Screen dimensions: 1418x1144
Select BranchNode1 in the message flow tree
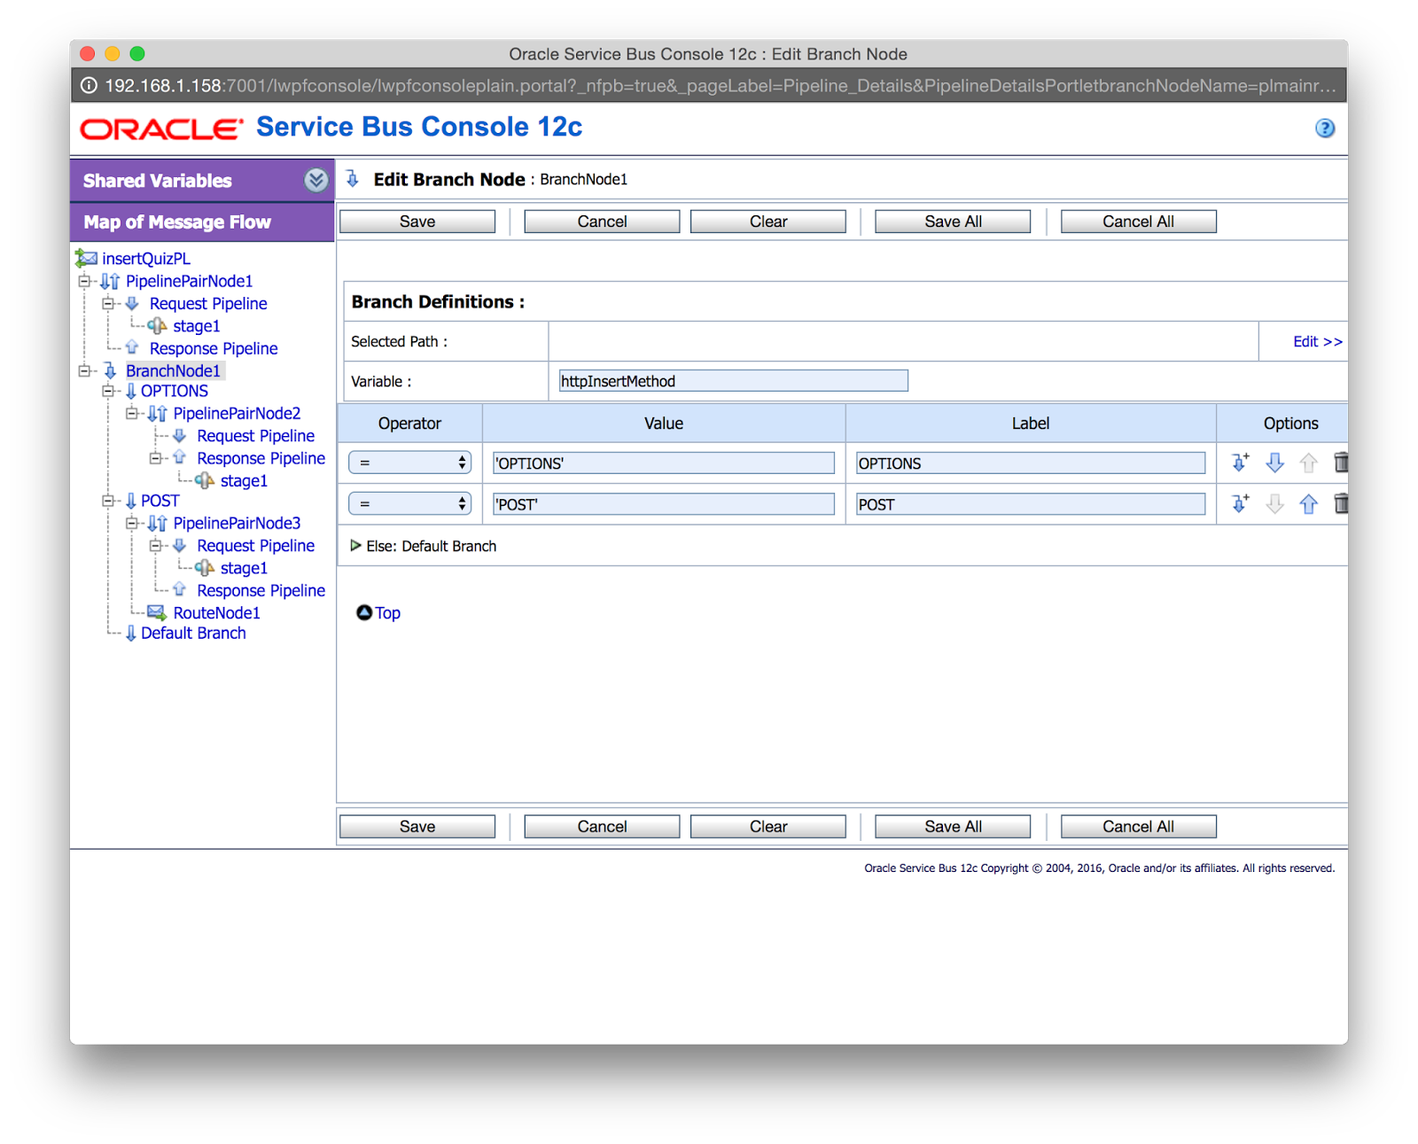[x=173, y=370]
